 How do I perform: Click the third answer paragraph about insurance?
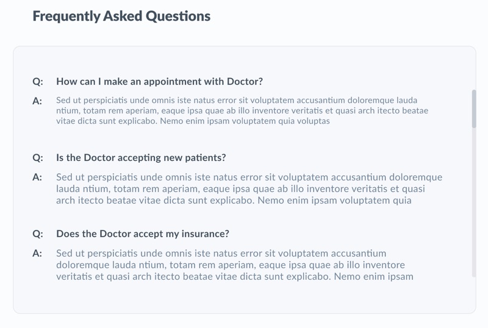(x=235, y=265)
